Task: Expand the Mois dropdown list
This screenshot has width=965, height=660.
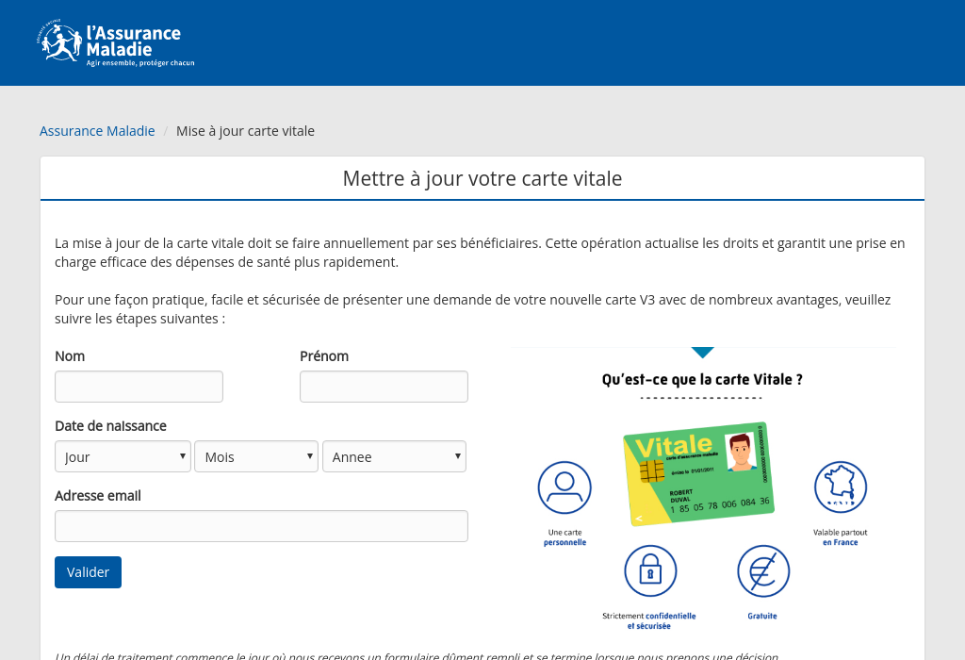Action: pos(256,456)
